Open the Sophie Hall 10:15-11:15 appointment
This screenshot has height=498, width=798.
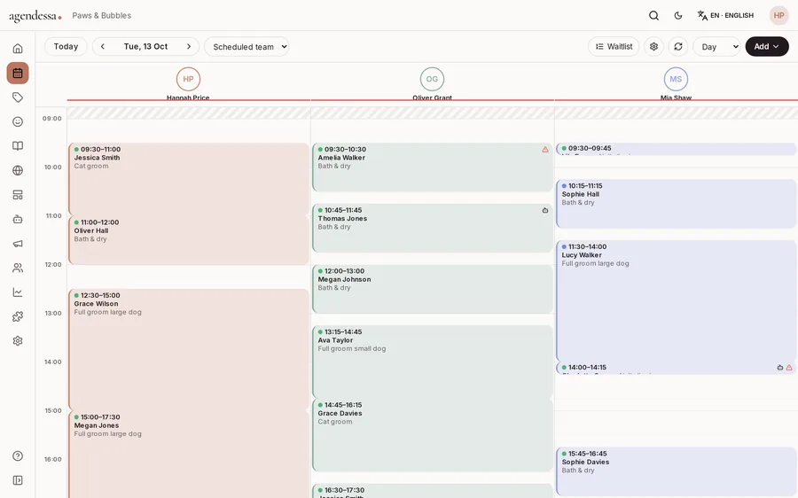coord(676,204)
